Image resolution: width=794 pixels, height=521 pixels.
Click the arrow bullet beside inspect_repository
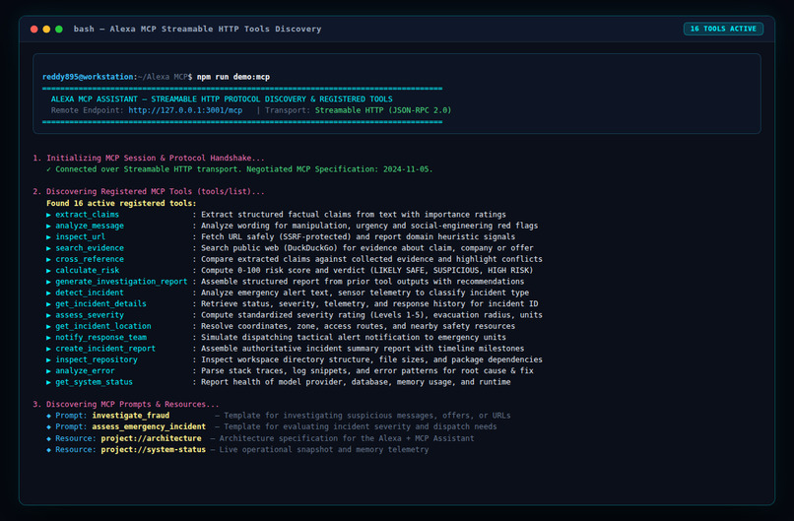48,359
